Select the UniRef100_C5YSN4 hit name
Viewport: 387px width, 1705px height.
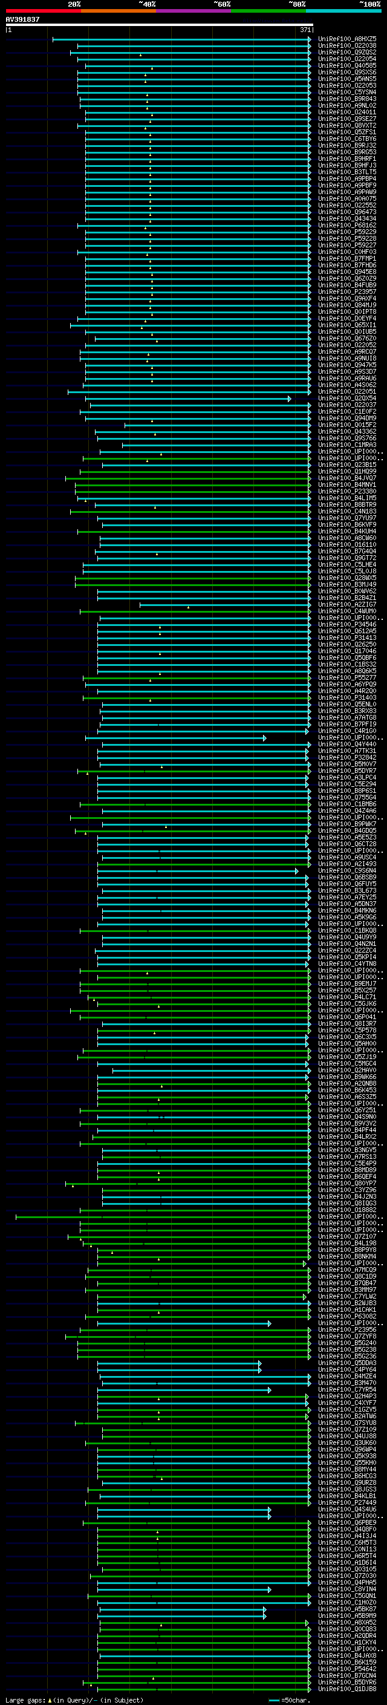tap(347, 92)
